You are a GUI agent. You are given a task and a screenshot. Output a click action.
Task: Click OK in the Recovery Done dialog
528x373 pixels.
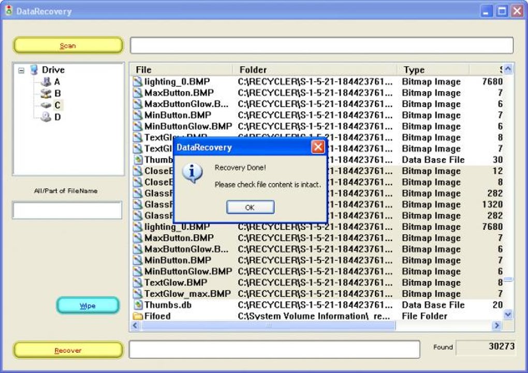point(250,207)
